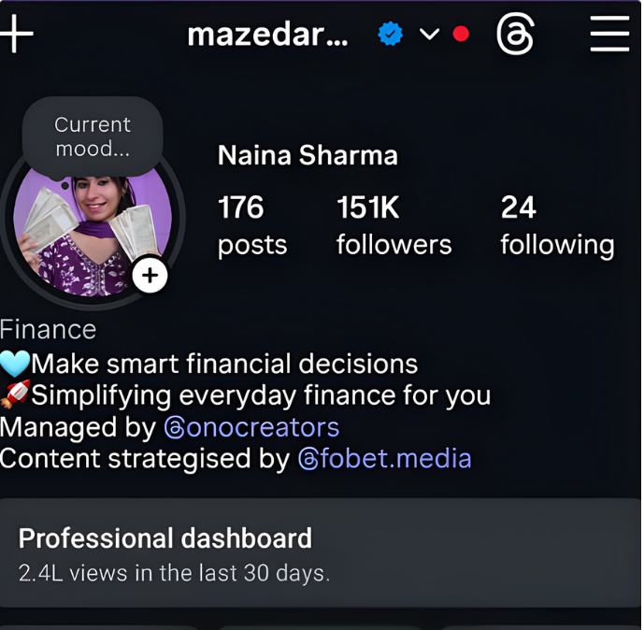Open the @onocreators Threads link
This screenshot has height=630, width=644.
tap(252, 427)
